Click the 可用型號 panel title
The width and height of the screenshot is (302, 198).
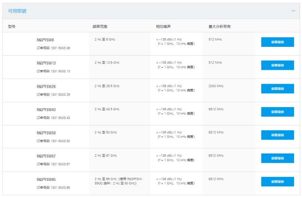pyautogui.click(x=17, y=11)
